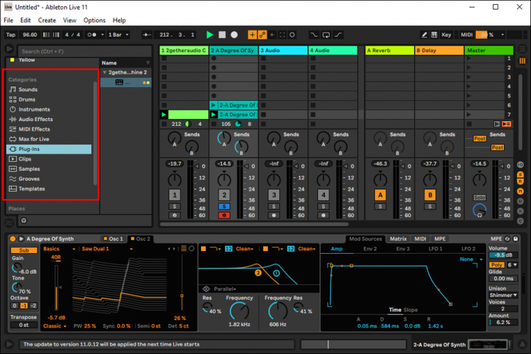Toggle track 1 activator button
This screenshot has width=531, height=354.
tap(175, 196)
